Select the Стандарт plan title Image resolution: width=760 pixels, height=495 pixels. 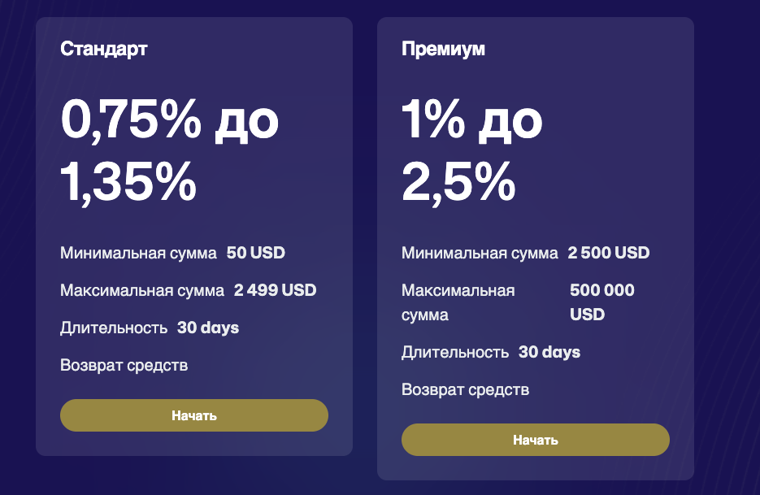coord(104,49)
